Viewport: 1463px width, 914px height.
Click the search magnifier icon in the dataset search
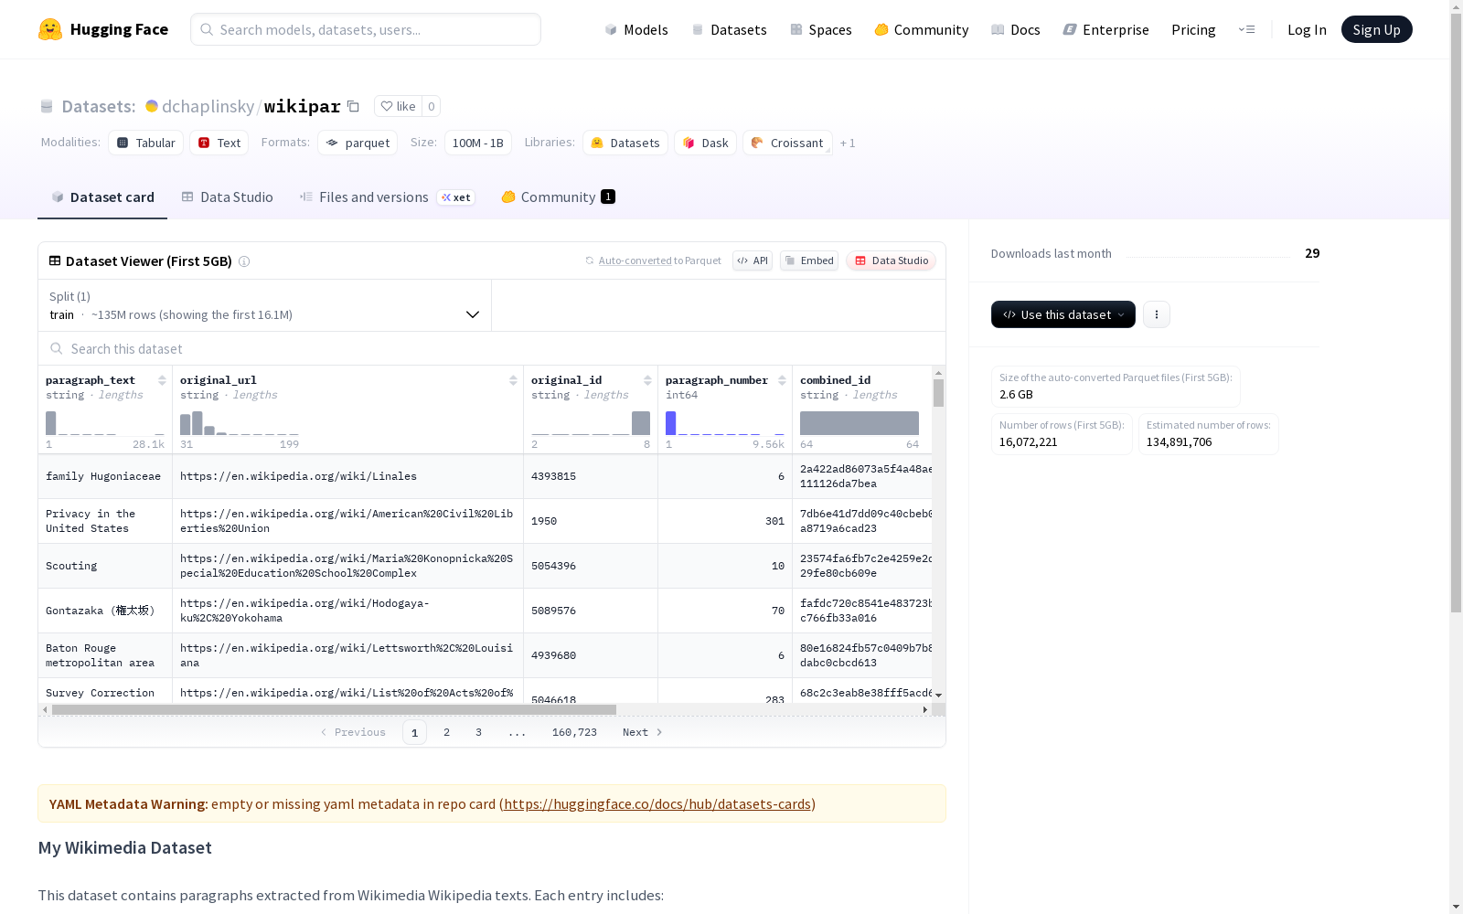coord(57,349)
